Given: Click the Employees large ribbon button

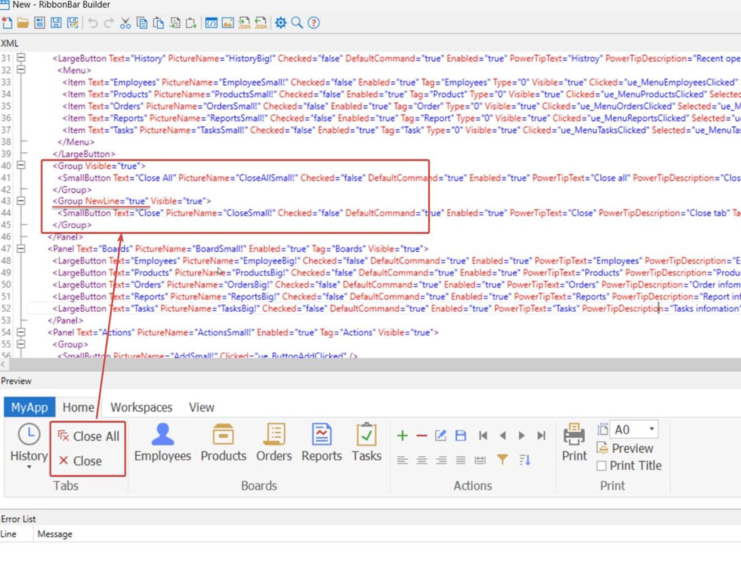Looking at the screenshot, I should (163, 443).
